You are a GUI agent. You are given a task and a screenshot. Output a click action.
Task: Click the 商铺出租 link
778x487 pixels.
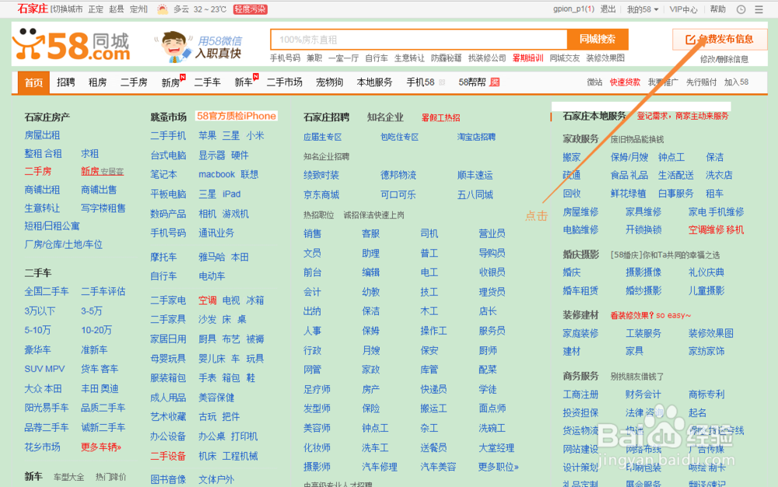42,190
